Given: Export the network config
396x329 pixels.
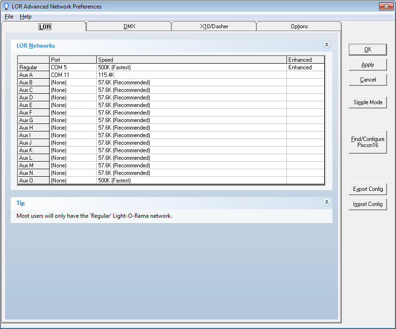Looking at the screenshot, I should pos(368,189).
